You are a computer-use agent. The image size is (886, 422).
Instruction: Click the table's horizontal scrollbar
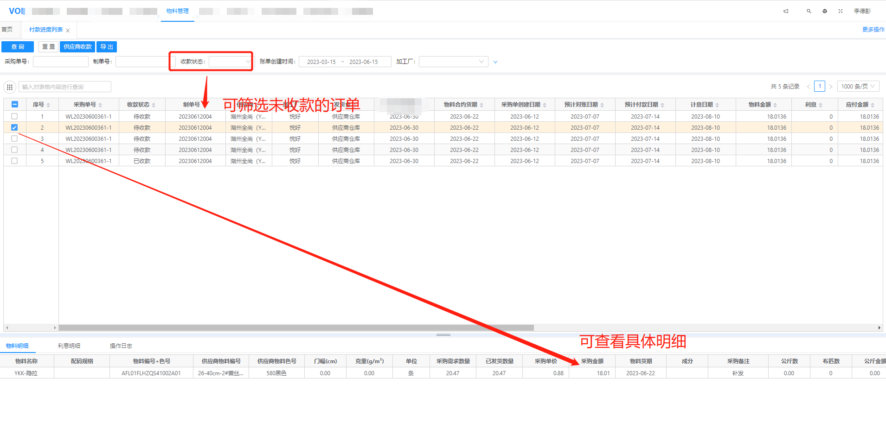click(x=296, y=328)
